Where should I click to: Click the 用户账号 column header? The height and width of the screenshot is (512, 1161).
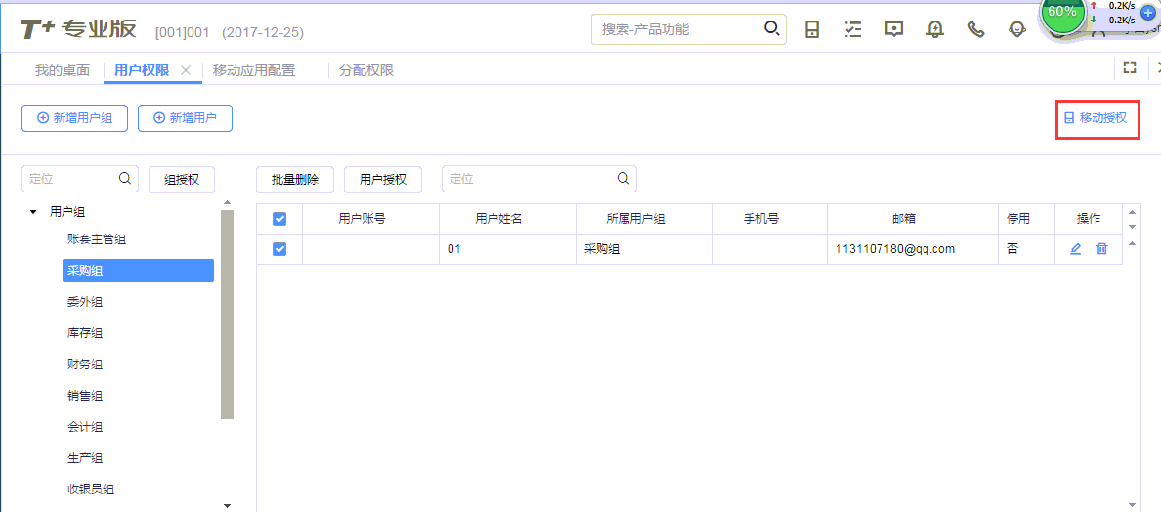[371, 219]
